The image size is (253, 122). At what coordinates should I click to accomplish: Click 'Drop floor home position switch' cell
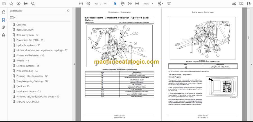[x=220, y=68]
